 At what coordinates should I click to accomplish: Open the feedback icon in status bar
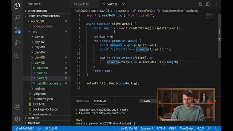click(209, 128)
